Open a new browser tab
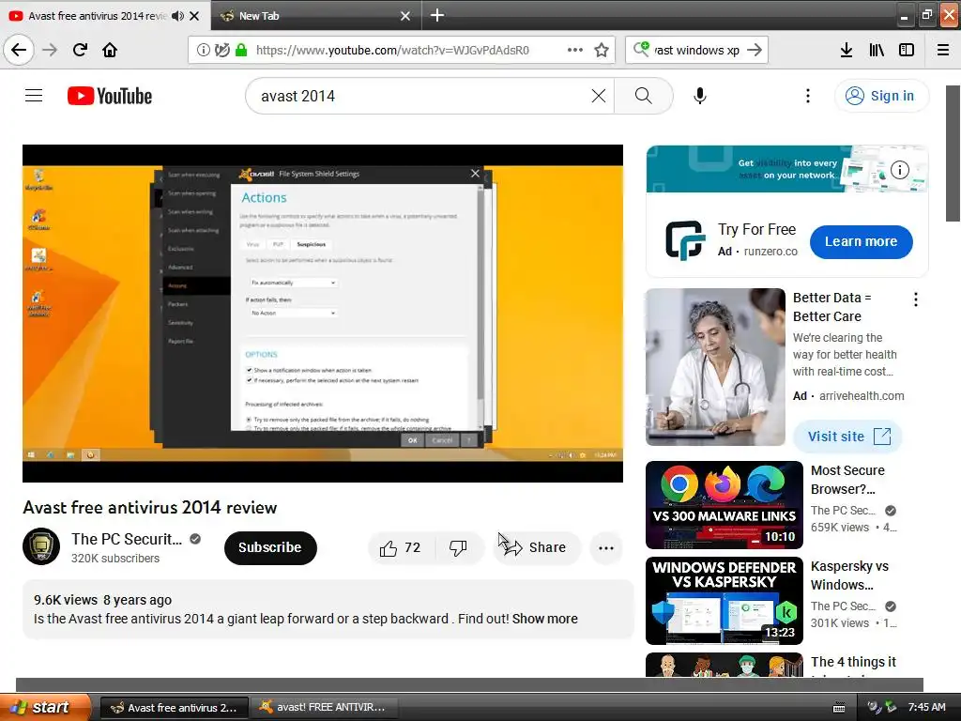The image size is (961, 721). 437,15
